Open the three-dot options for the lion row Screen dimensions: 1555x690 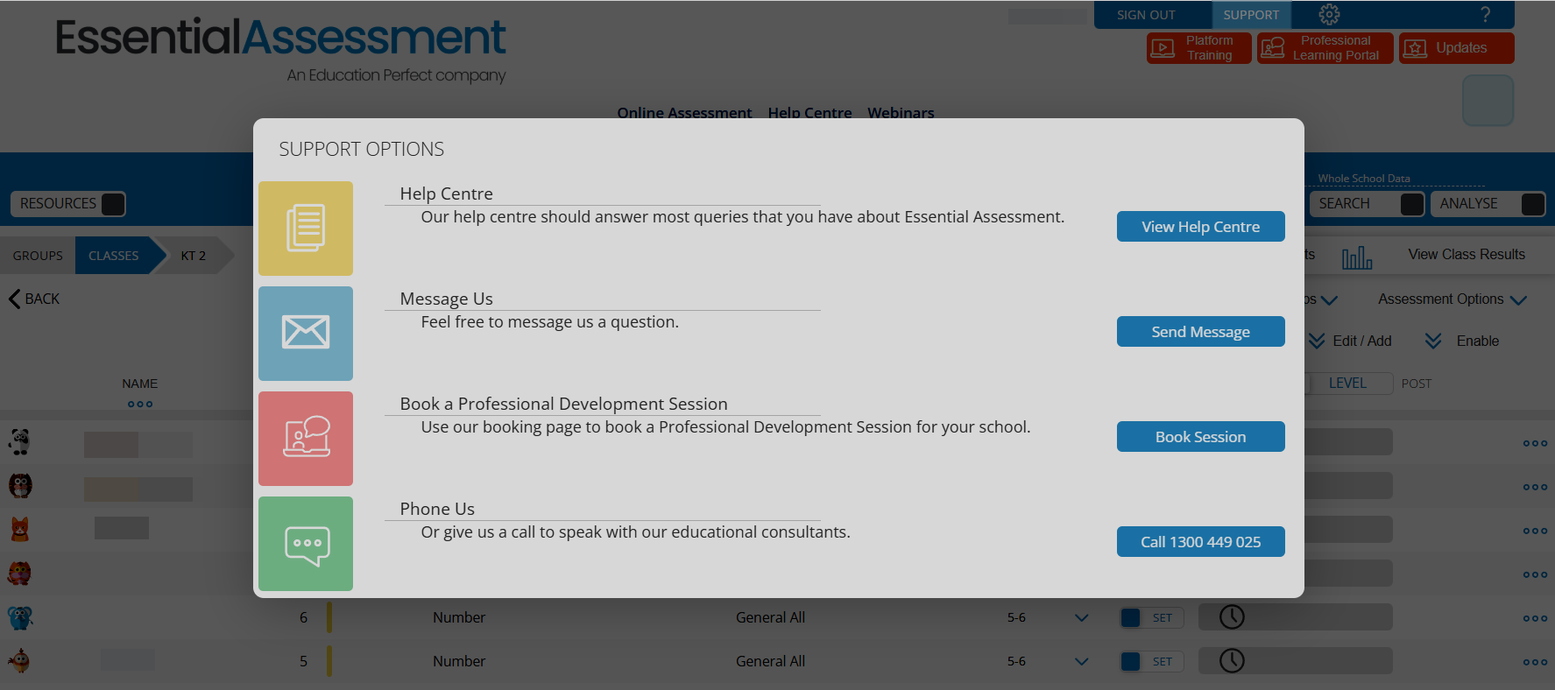pos(1535,575)
